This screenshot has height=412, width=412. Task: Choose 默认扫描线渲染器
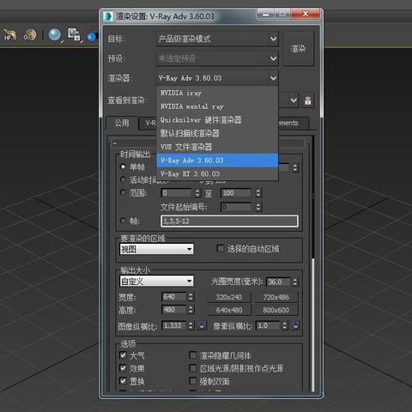pos(217,133)
